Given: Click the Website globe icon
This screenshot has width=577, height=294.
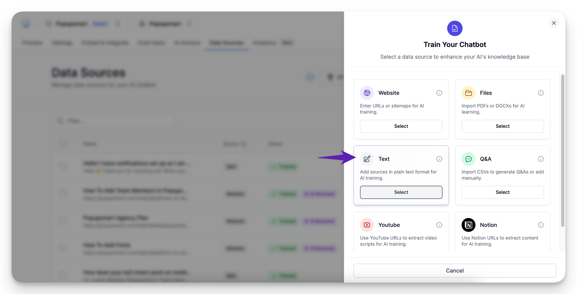Looking at the screenshot, I should pyautogui.click(x=367, y=93).
